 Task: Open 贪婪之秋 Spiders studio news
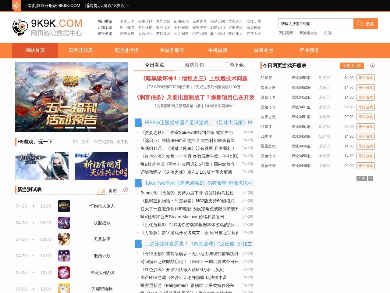tap(186, 132)
